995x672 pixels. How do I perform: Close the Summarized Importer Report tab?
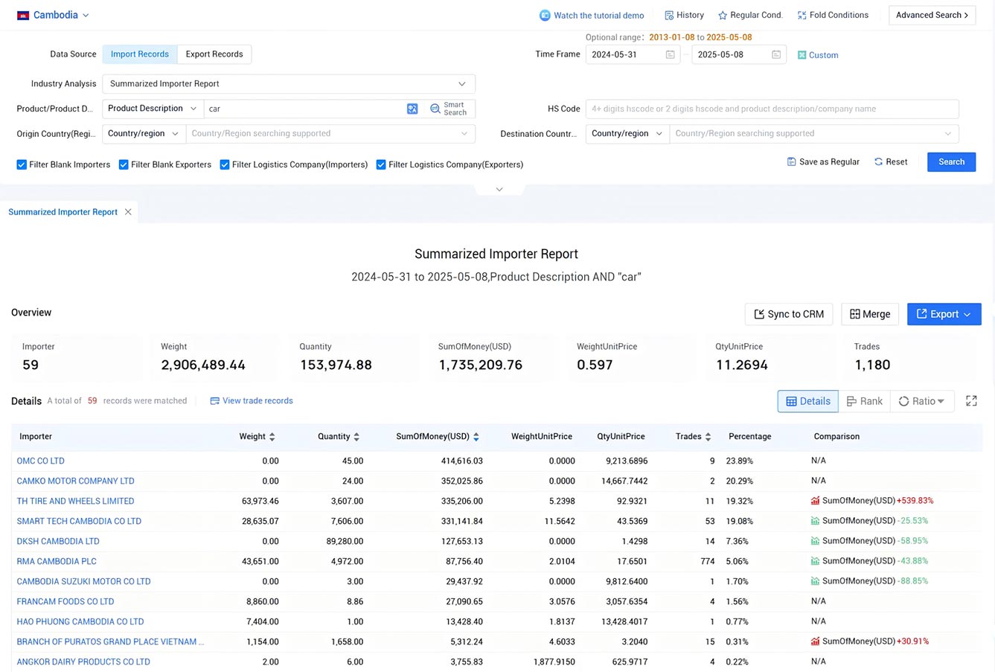click(128, 212)
